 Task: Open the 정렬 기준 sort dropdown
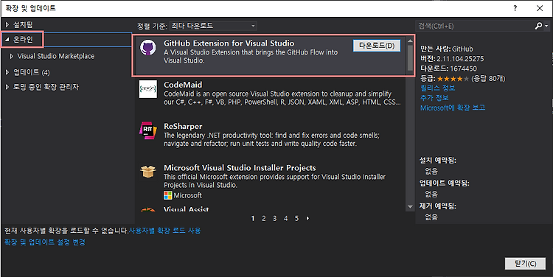point(213,26)
